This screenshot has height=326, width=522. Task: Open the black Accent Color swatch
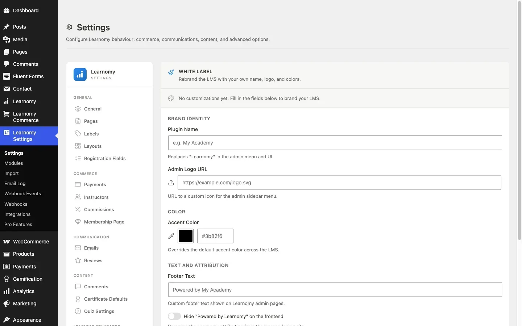point(186,236)
